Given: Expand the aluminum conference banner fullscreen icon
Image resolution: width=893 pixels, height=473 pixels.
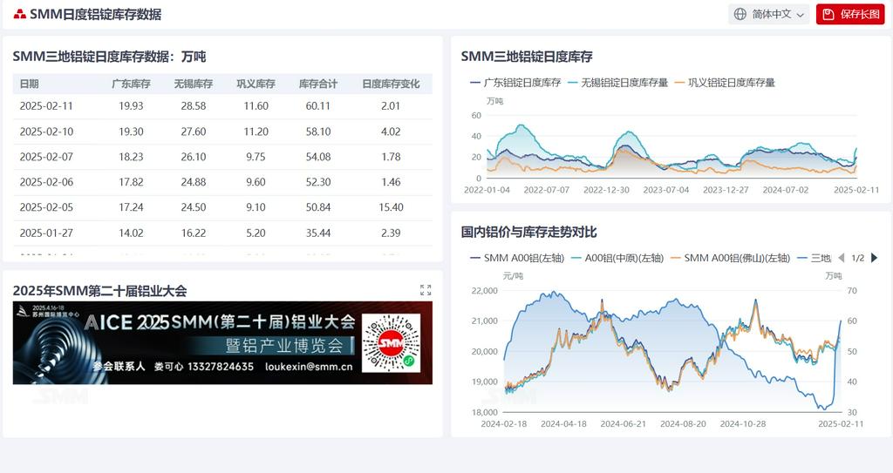Looking at the screenshot, I should click(x=426, y=290).
